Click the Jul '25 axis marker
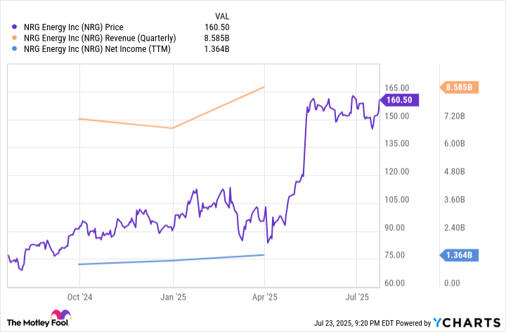This screenshot has width=506, height=332. pyautogui.click(x=357, y=297)
